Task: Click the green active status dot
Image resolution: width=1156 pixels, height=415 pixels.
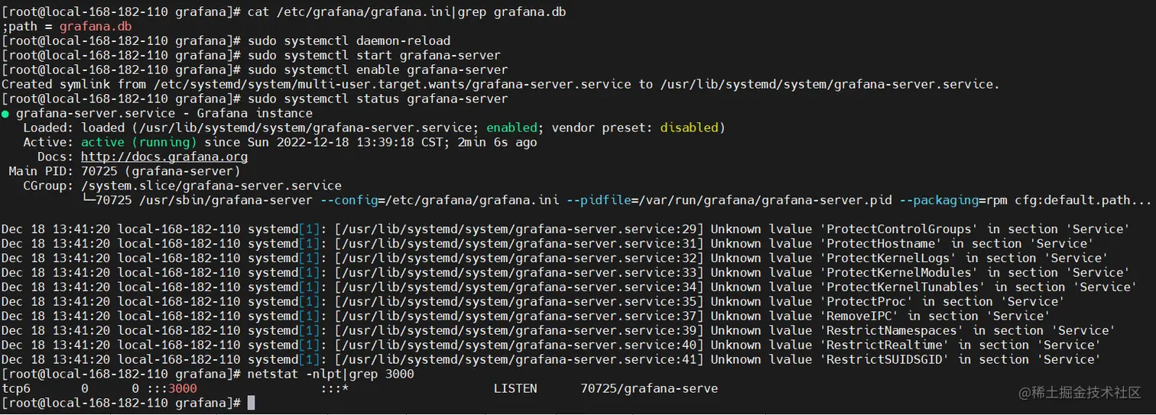Action: point(5,114)
